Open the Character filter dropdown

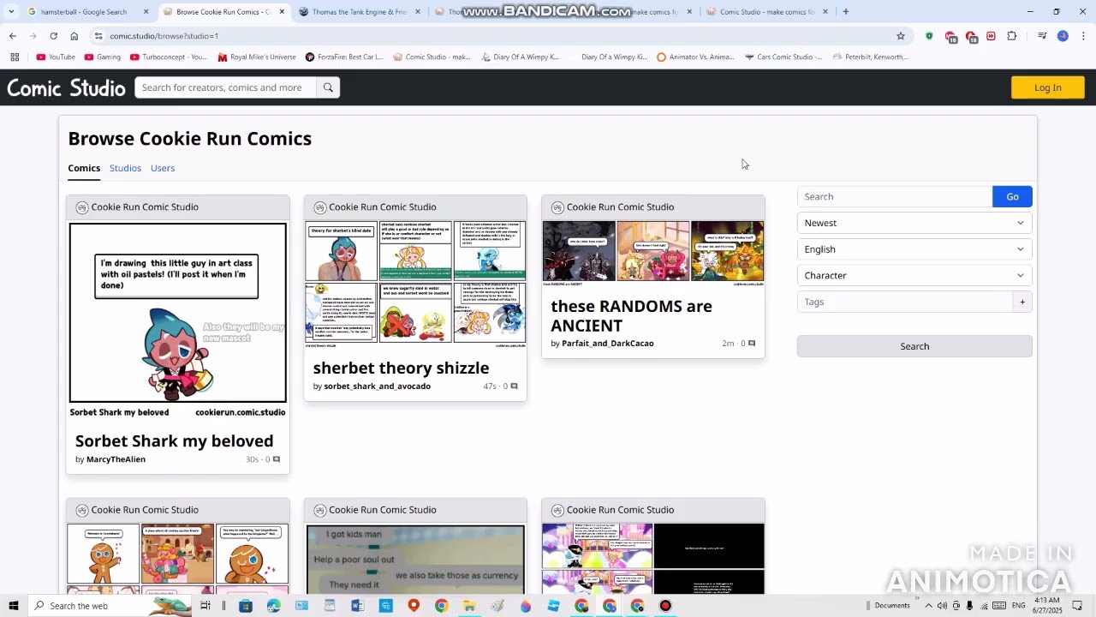click(914, 275)
